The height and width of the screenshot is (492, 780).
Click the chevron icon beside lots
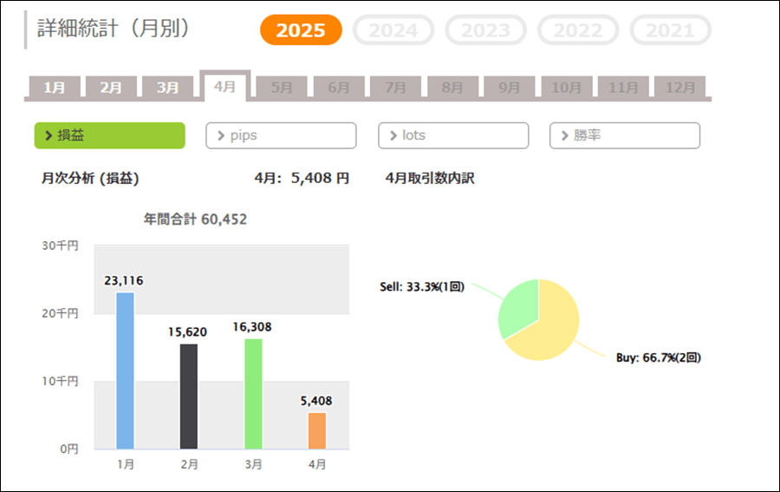[x=393, y=135]
